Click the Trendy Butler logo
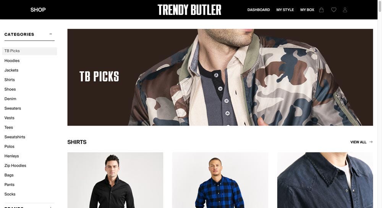Screen dimensions: 382x208 (189, 10)
